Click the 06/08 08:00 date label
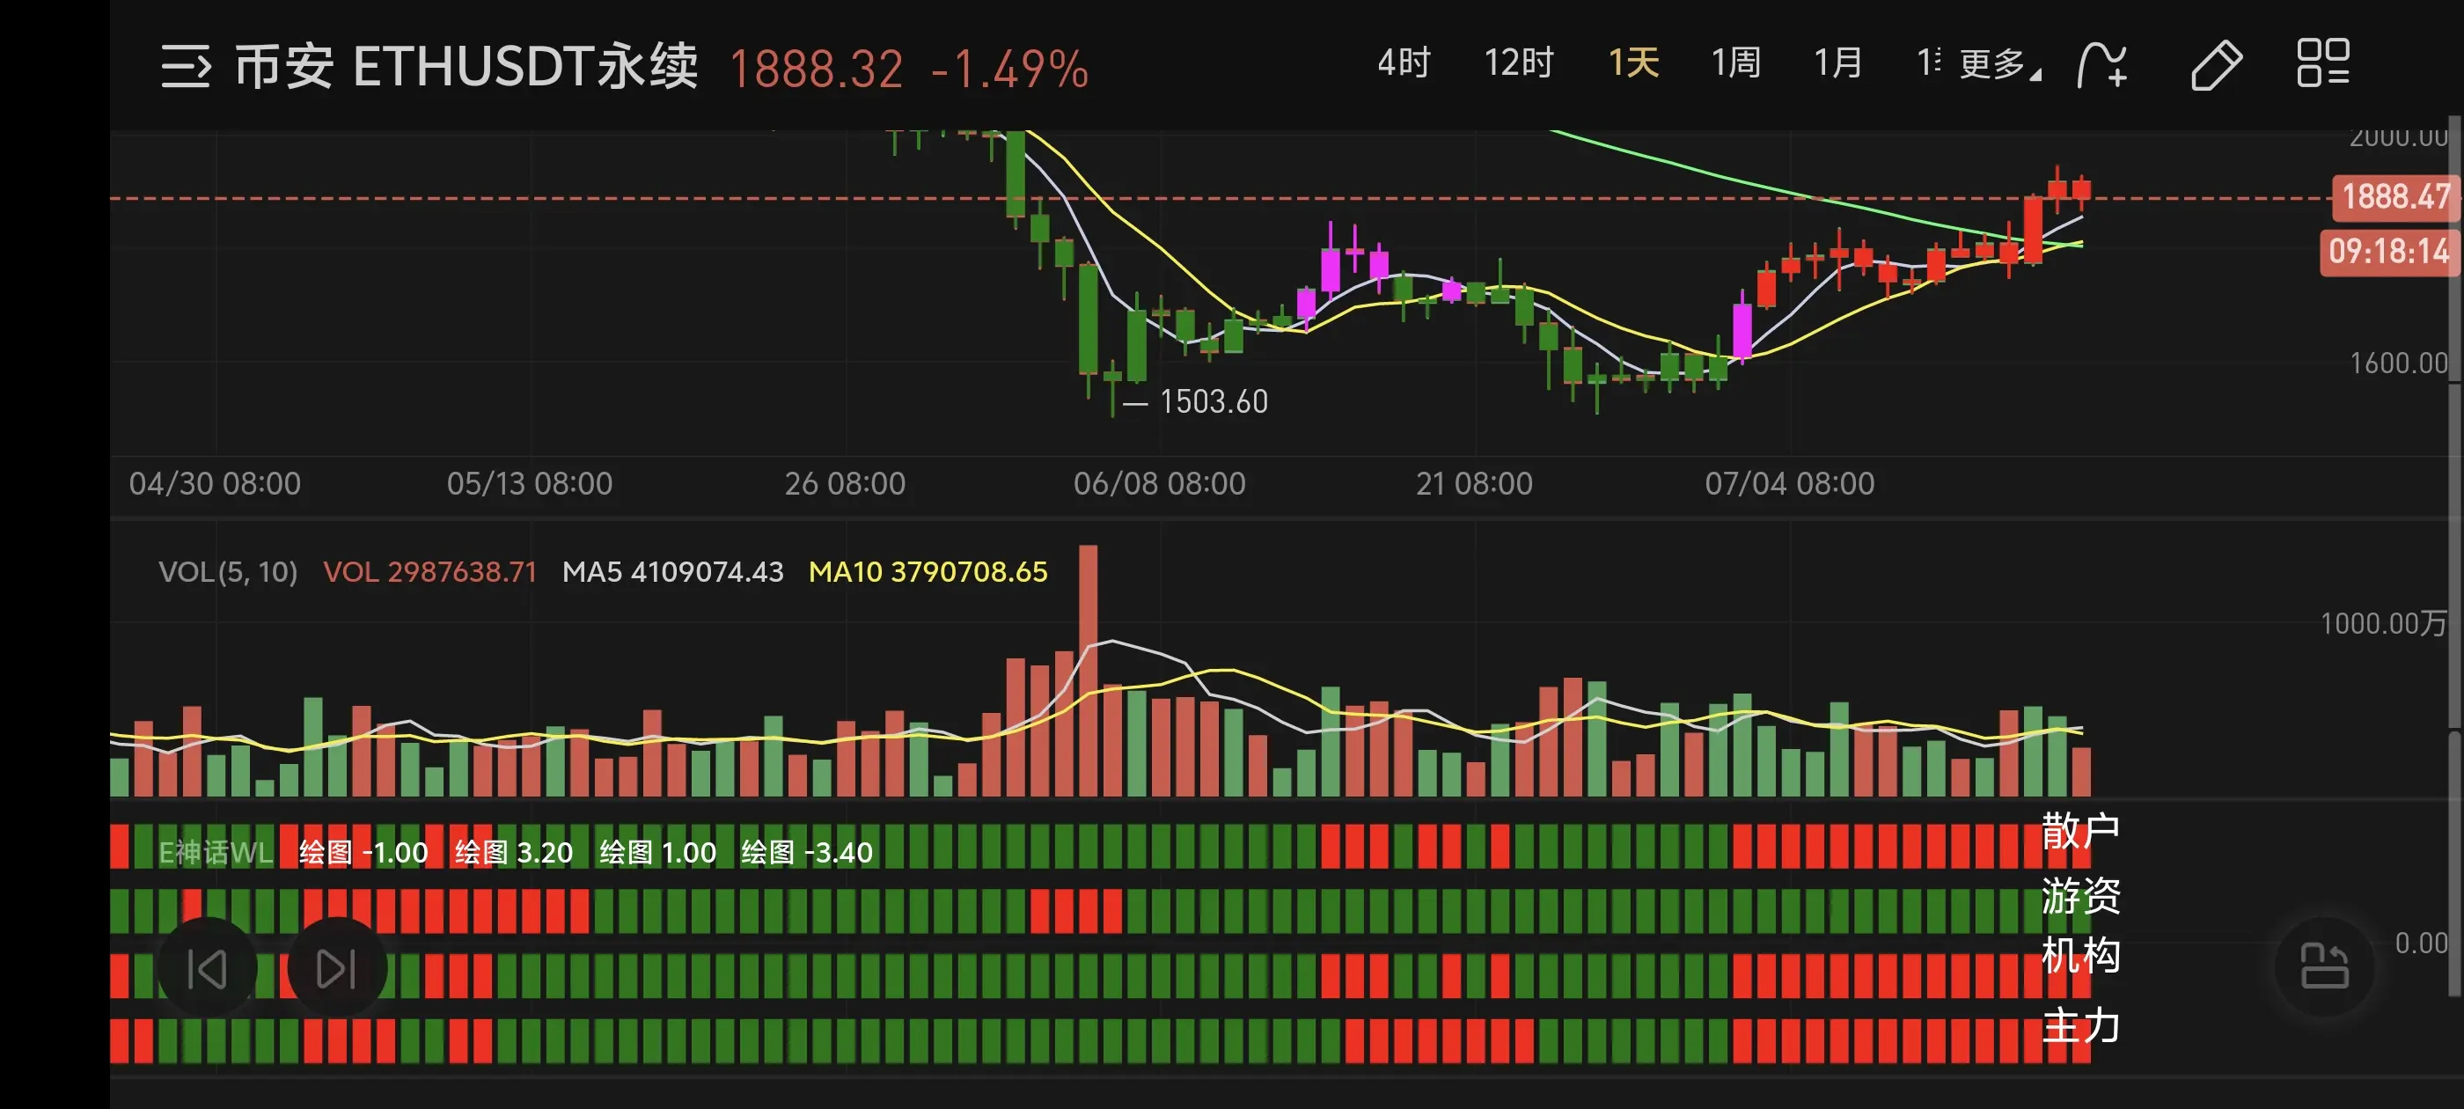The height and width of the screenshot is (1109, 2464). pyautogui.click(x=1159, y=484)
